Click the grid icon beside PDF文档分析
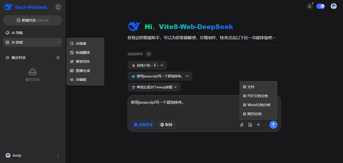 pos(245,96)
